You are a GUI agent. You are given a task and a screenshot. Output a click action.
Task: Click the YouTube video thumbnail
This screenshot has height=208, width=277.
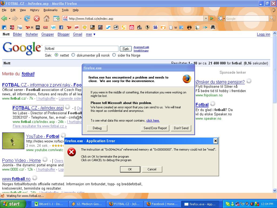(x=13, y=141)
